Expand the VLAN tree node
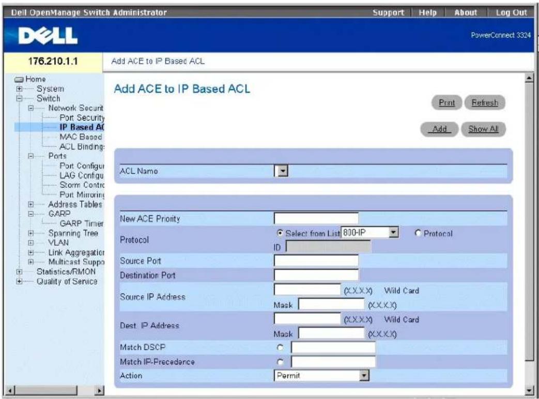Screen dimensions: 539x399 [31, 243]
